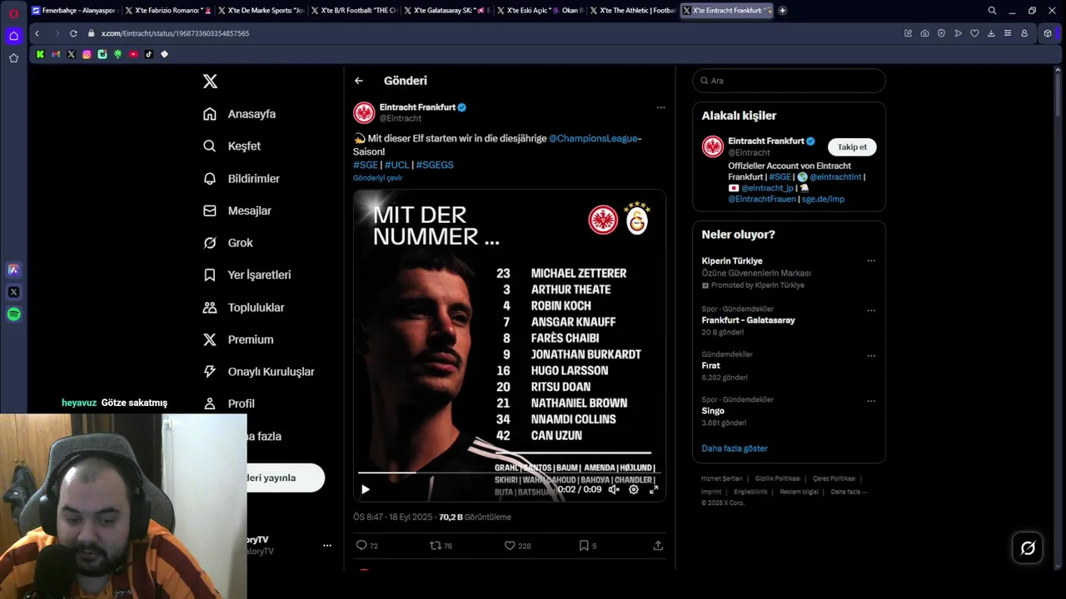Open more options for Frankfurt - Galatasaray trend

click(871, 311)
